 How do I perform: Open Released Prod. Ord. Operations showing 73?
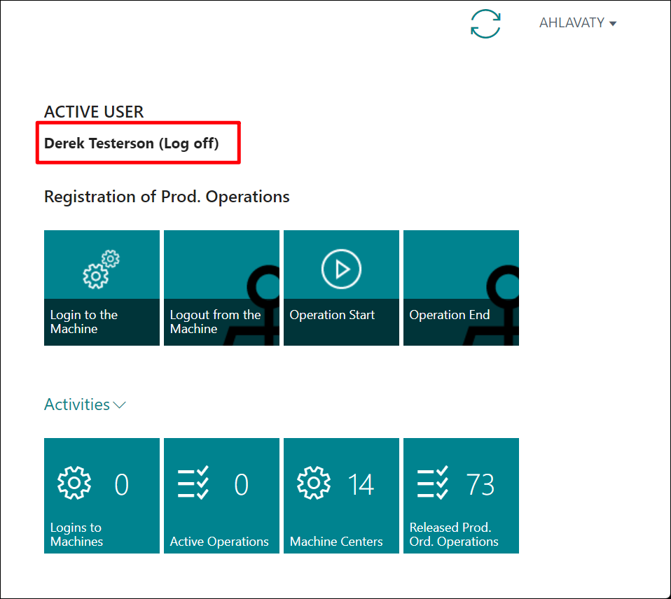pyautogui.click(x=462, y=495)
